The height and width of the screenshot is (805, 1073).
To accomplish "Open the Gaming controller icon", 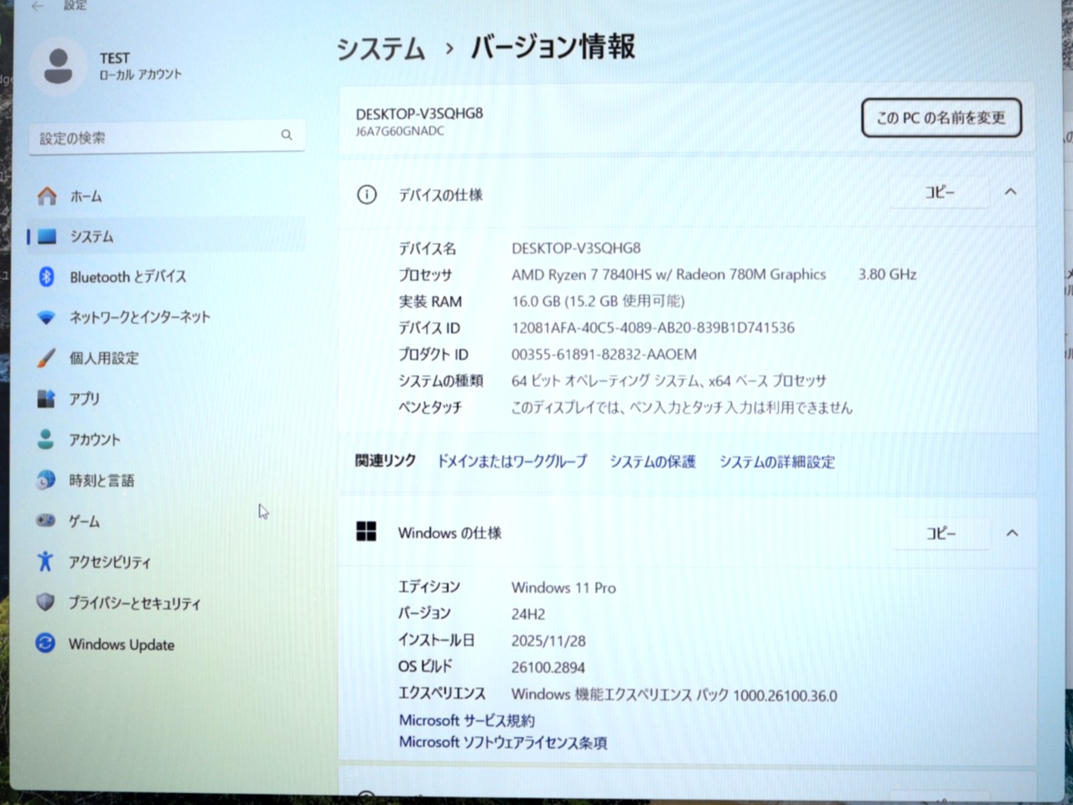I will (x=47, y=521).
